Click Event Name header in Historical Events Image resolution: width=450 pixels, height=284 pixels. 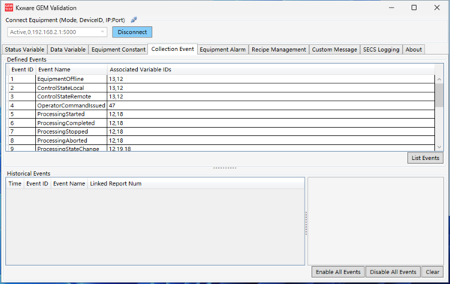click(69, 183)
